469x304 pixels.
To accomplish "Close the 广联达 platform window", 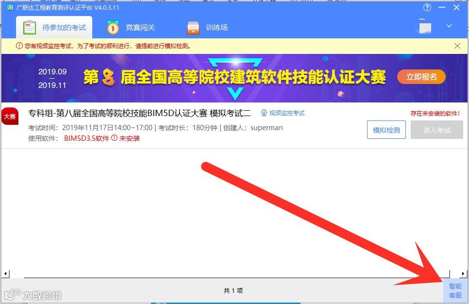I will click(456, 7).
